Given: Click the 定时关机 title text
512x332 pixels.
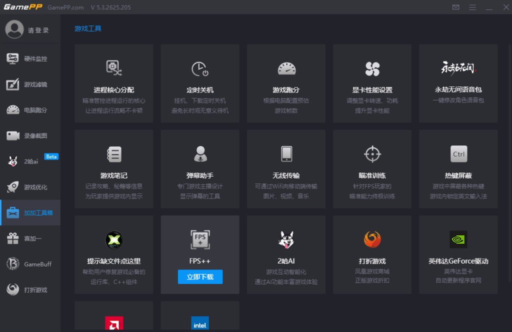Looking at the screenshot, I should (x=200, y=90).
